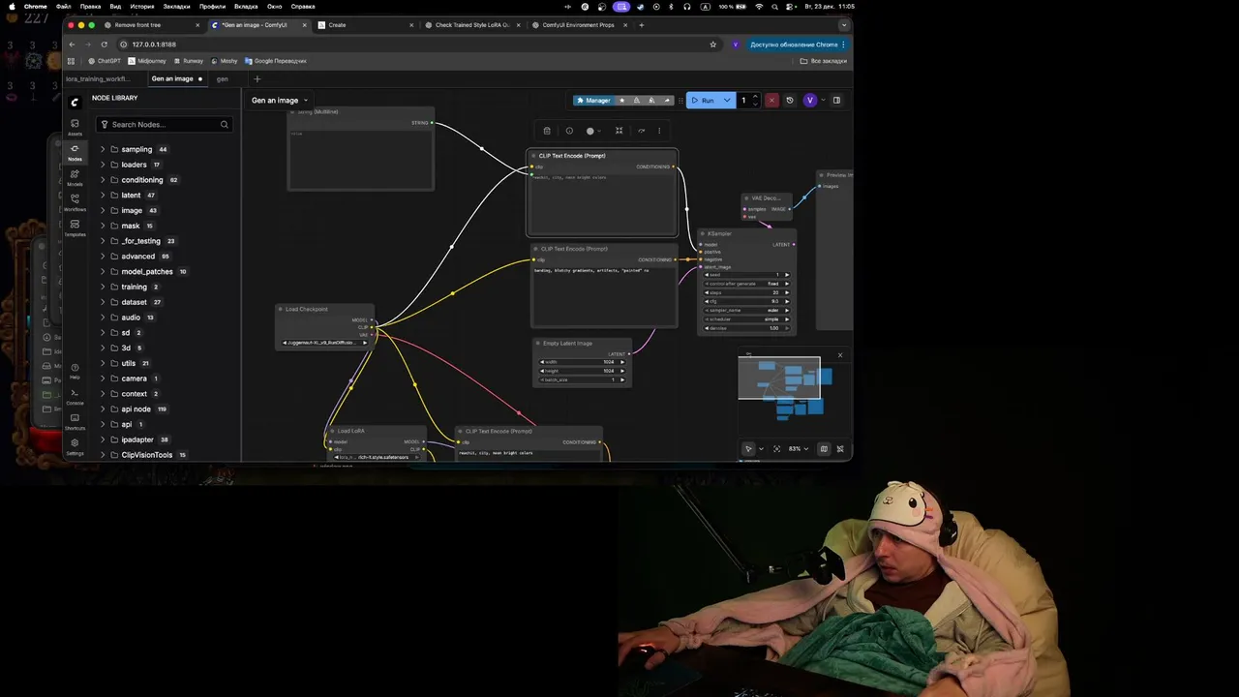The width and height of the screenshot is (1239, 697).
Task: Expand the mask folder
Action: 103,226
